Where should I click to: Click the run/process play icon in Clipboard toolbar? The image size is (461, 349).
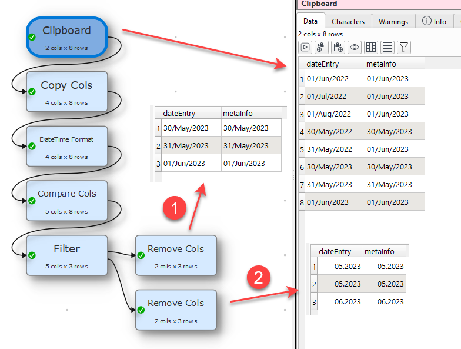tap(305, 47)
